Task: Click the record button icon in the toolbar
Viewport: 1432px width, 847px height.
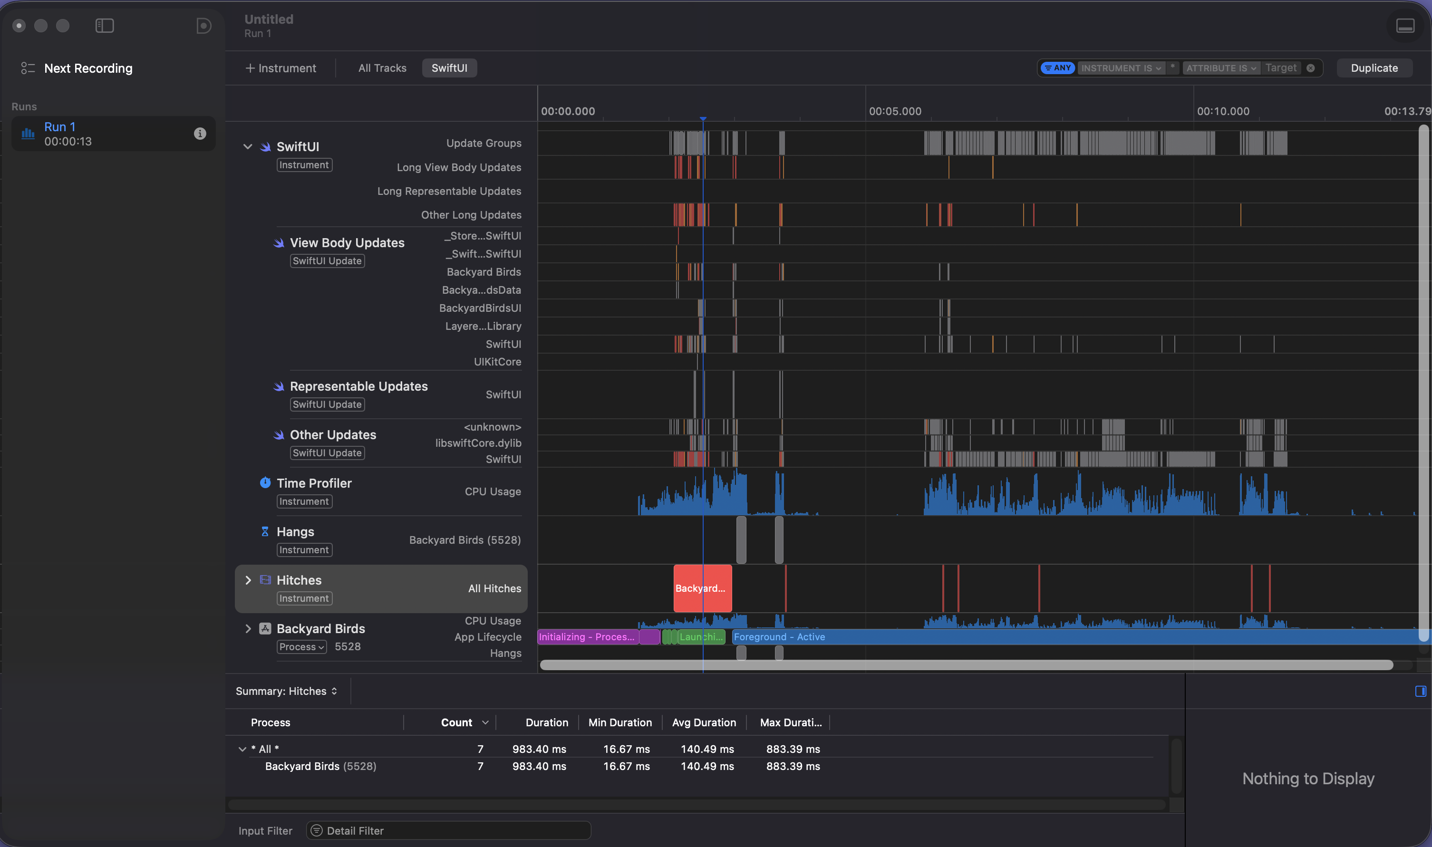Action: point(204,26)
